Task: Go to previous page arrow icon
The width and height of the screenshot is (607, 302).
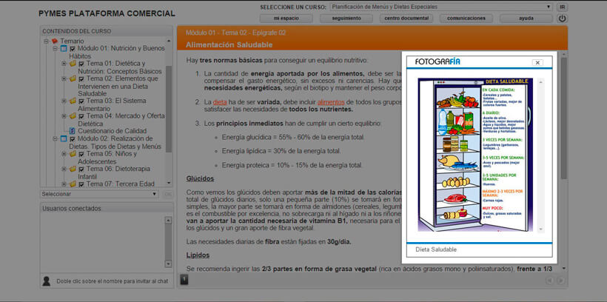Action: 550,281
